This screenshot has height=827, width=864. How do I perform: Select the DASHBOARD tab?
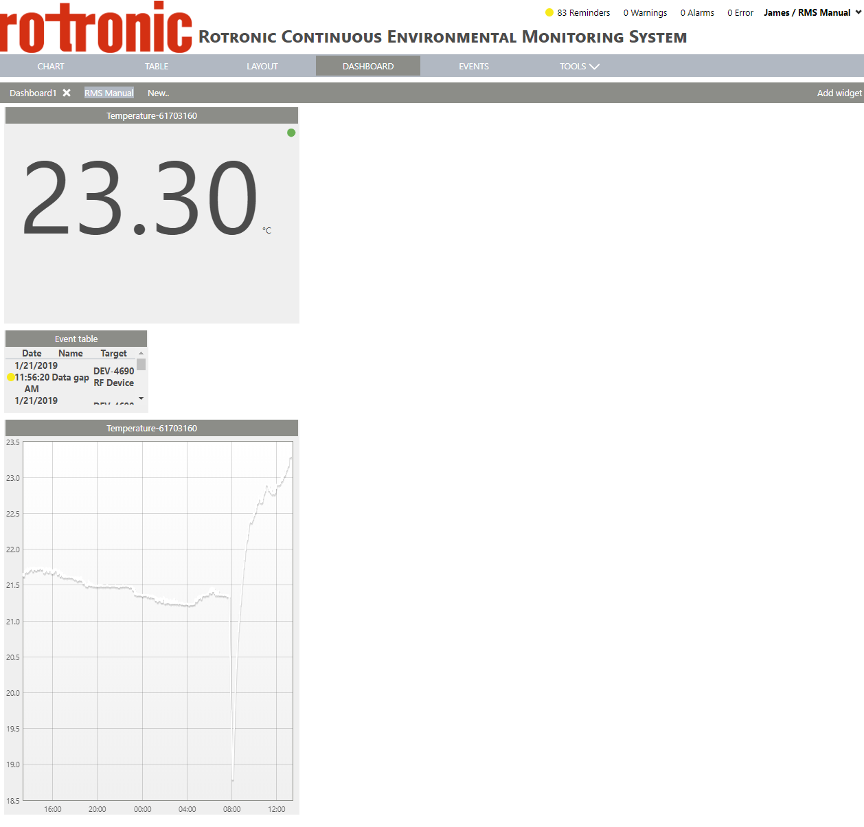coord(368,67)
